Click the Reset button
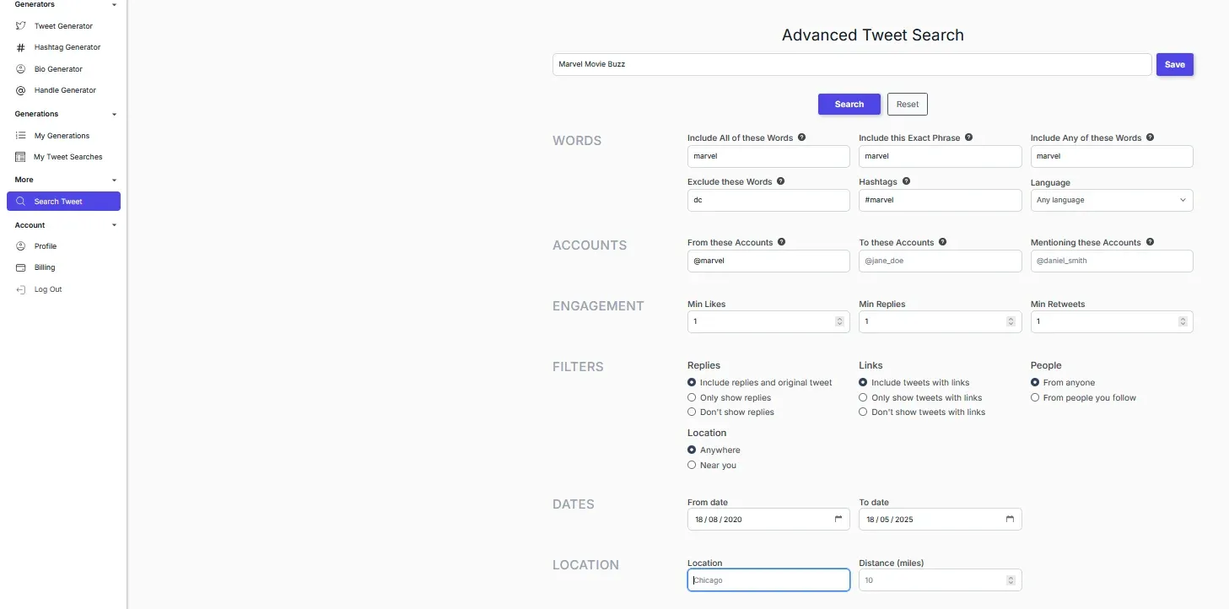 tap(908, 104)
